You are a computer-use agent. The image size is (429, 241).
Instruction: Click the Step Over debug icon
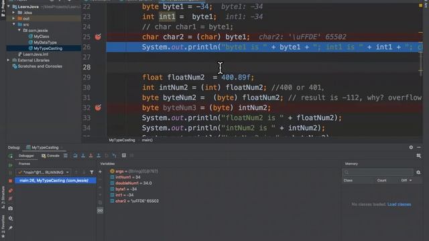pos(75,155)
